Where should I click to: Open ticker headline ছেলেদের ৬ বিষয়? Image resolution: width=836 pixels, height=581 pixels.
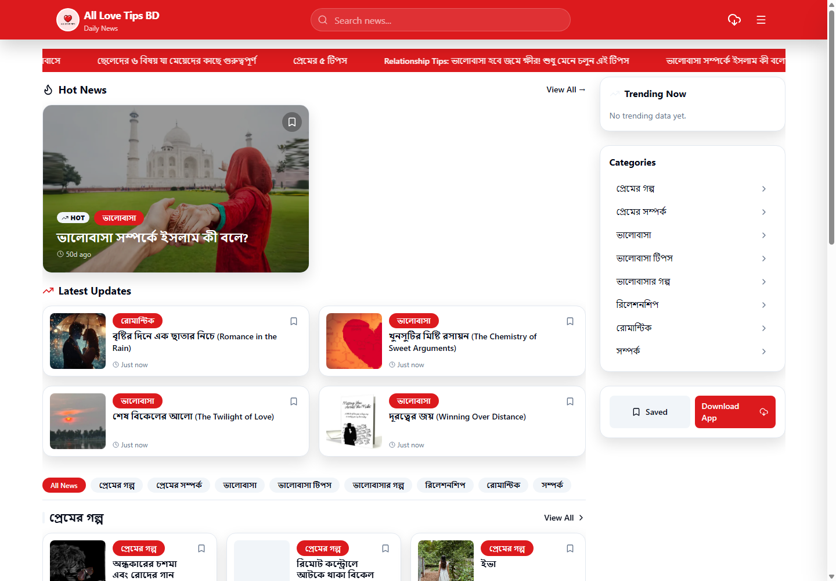point(177,60)
